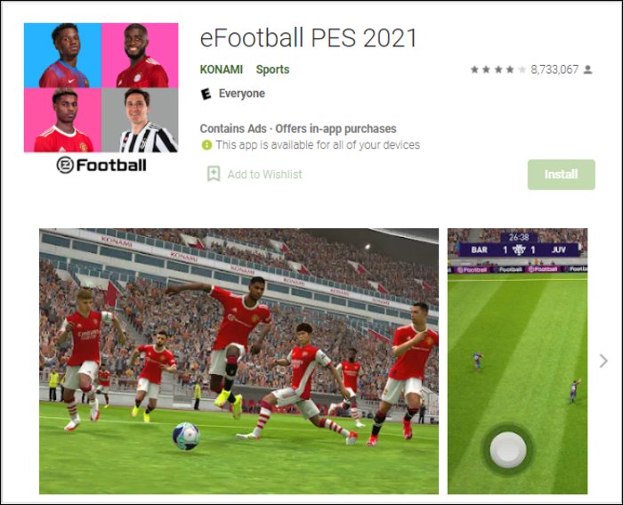Click the eFootball logo below the icon
This screenshot has width=623, height=505.
point(101,165)
